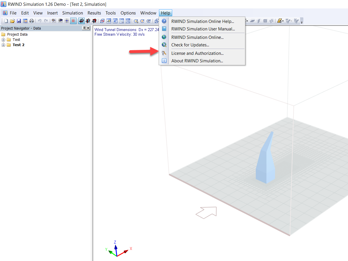Expand the Test folder tree node

pos(3,39)
